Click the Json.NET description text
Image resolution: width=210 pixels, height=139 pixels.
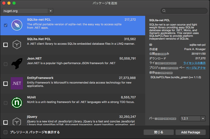coord(71,63)
